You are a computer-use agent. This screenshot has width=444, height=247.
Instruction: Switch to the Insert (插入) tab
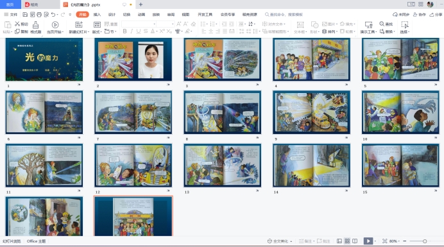click(x=97, y=15)
